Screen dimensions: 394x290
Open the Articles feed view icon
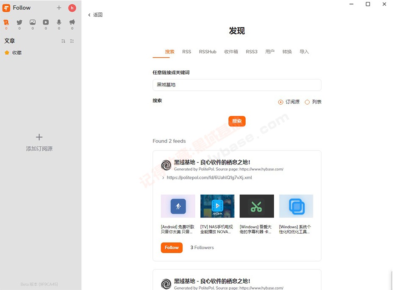tap(6, 22)
